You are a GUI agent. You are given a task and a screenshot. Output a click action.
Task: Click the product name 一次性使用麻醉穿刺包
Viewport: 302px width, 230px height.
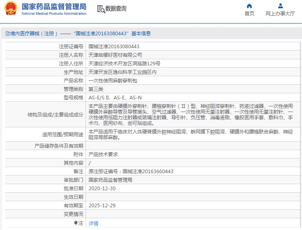coord(113,81)
